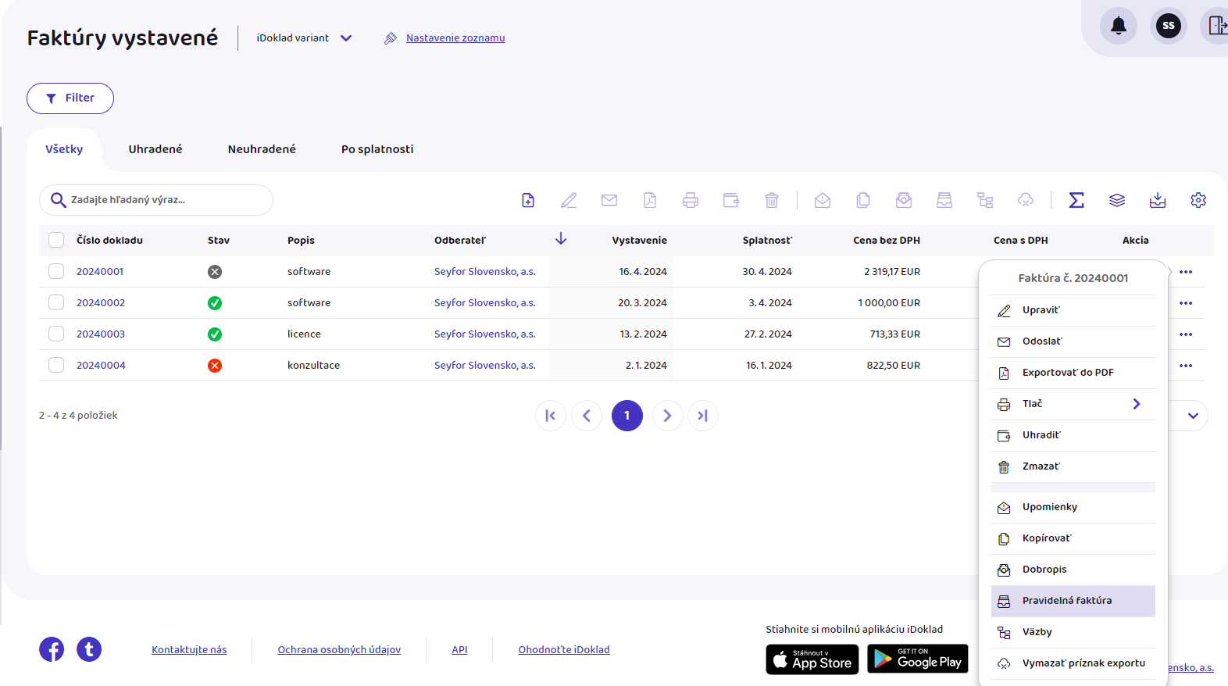Open the table settings gear icon
1228x686 pixels.
click(x=1198, y=201)
